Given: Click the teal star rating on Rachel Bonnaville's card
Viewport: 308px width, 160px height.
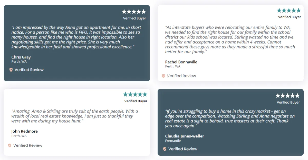Looking at the screenshot, I should 289,10.
